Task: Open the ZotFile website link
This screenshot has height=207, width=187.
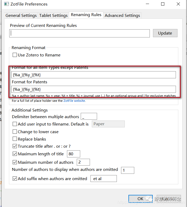Action: click(x=74, y=101)
